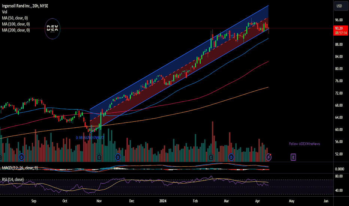The width and height of the screenshot is (349, 206).
Task: Click the 84.00 price axis label
Action: point(339,57)
